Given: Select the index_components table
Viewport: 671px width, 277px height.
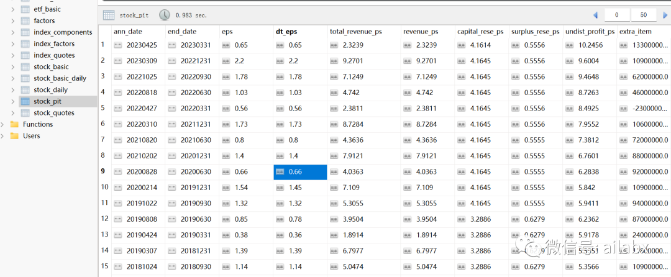Looking at the screenshot, I should [x=63, y=32].
